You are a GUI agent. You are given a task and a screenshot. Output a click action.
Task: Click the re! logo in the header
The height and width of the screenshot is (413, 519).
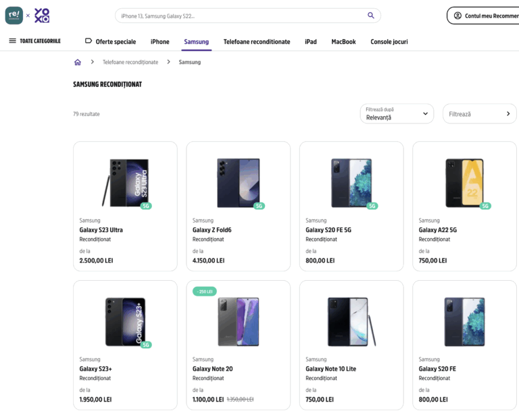click(14, 15)
